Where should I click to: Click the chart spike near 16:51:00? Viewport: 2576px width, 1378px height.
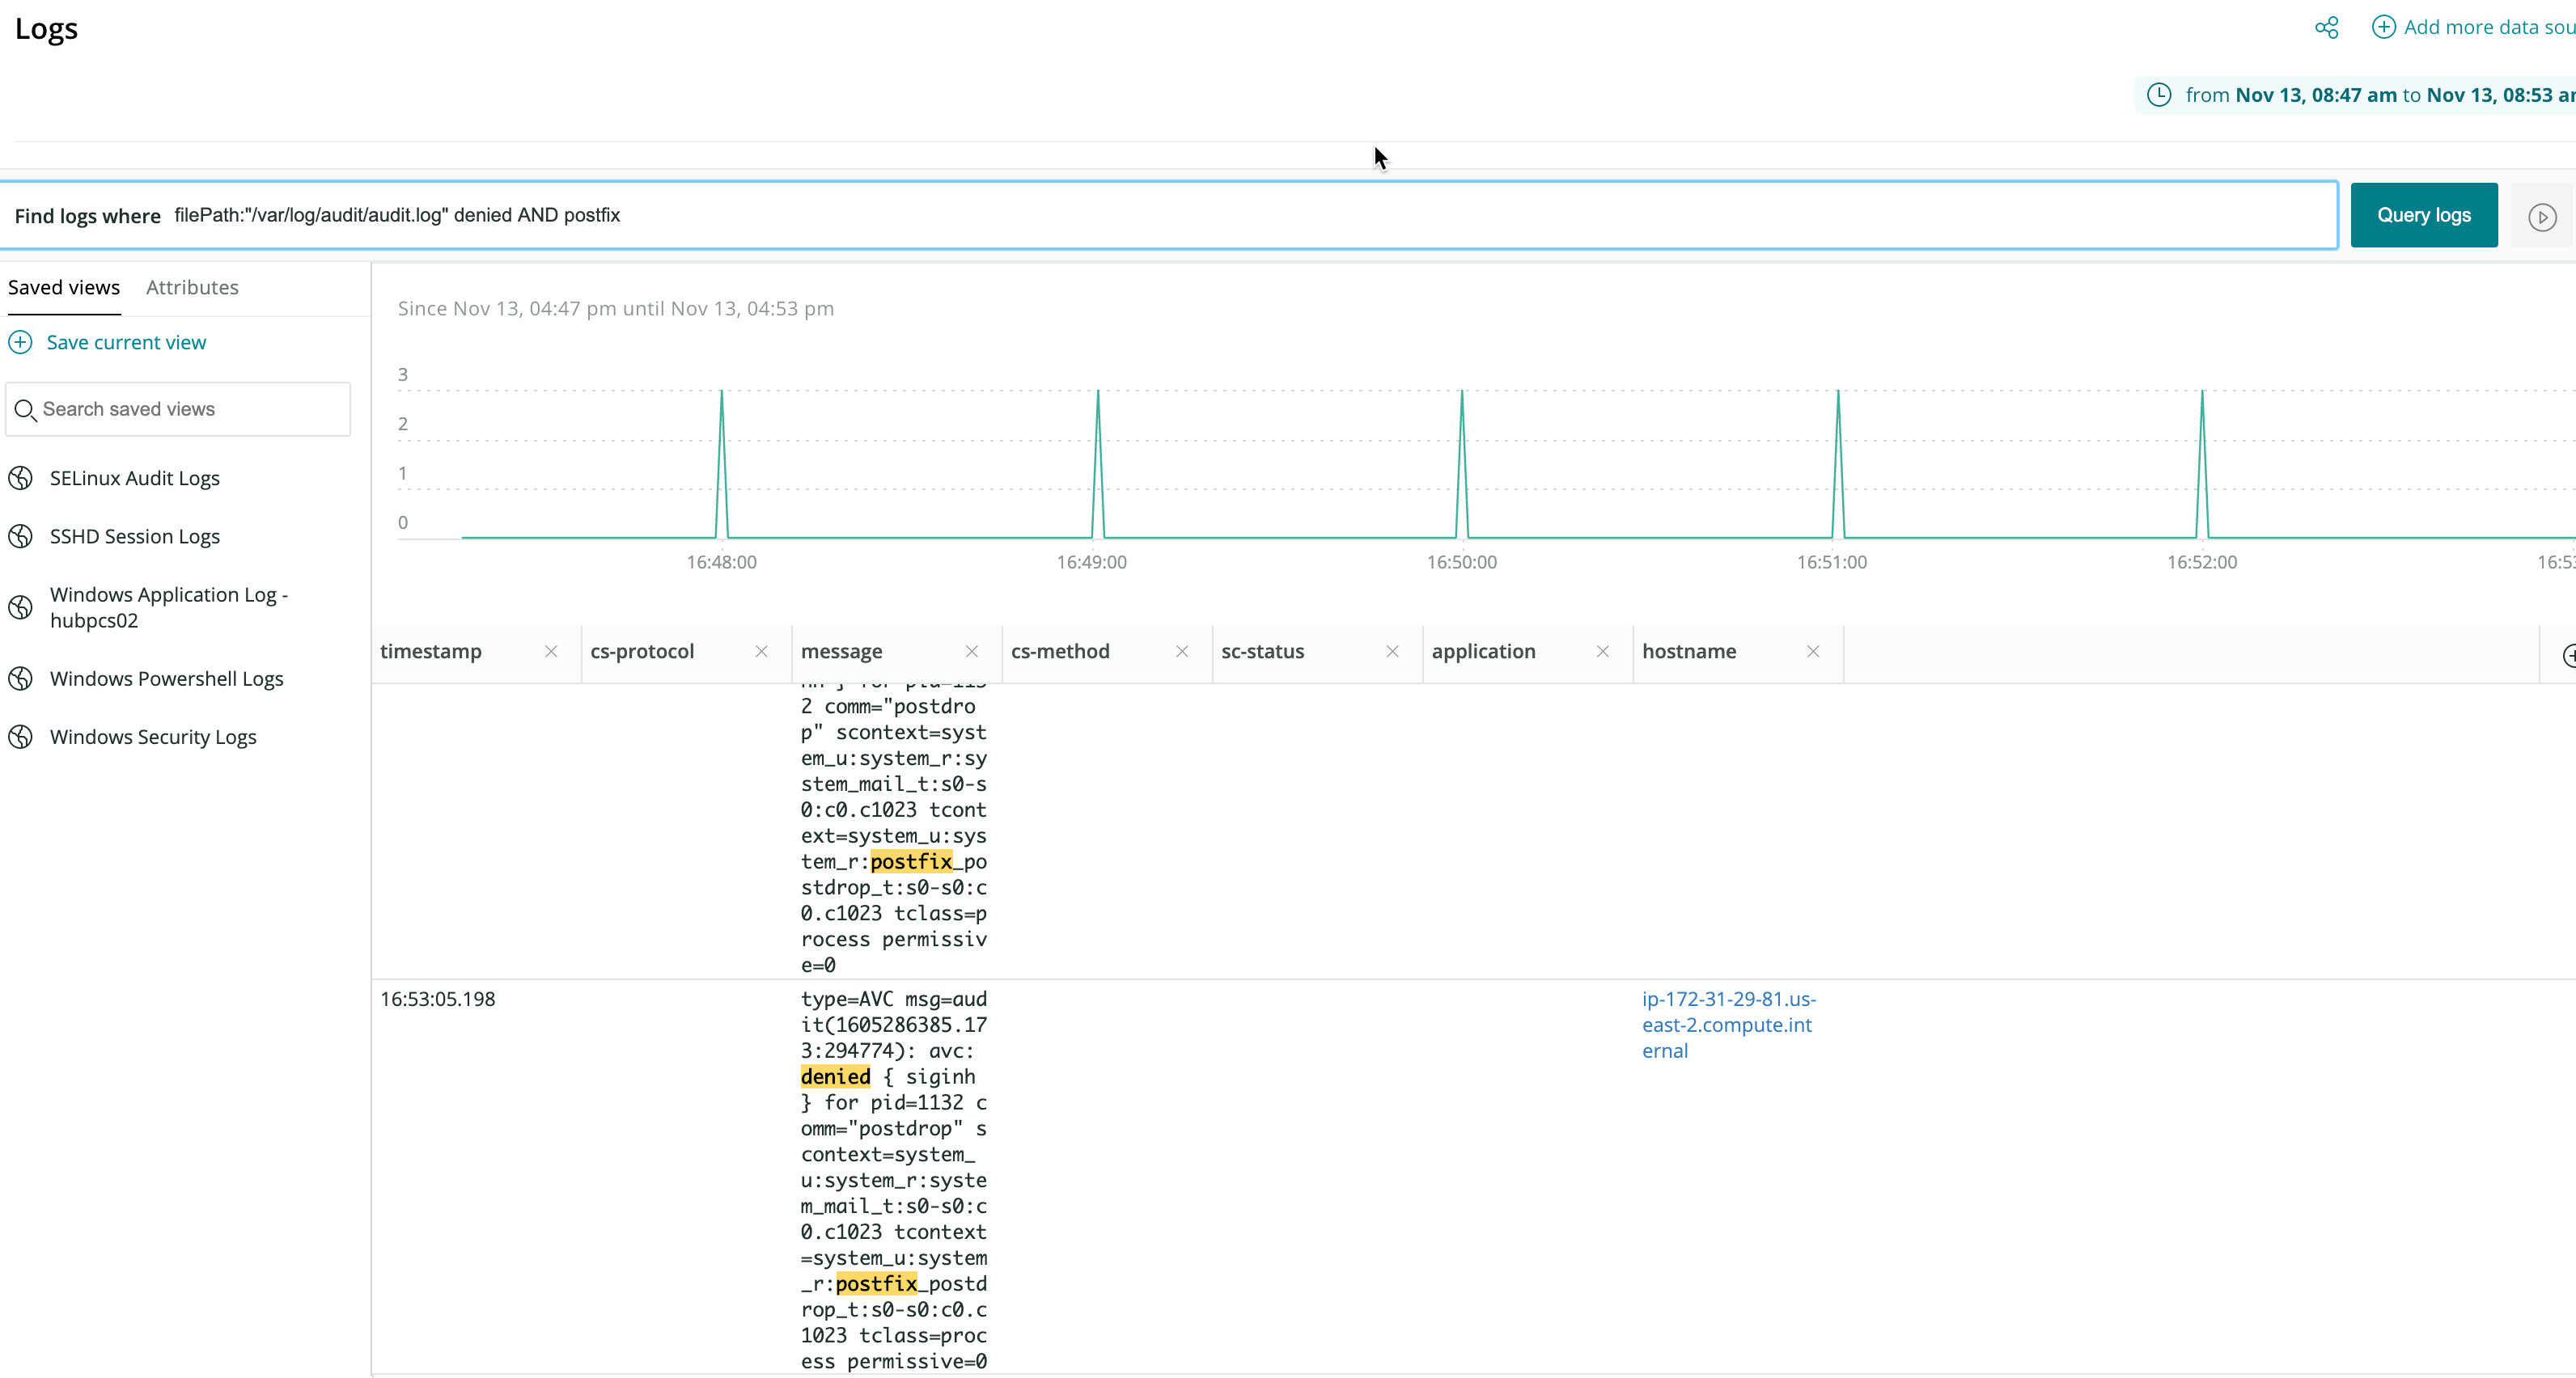click(1838, 463)
